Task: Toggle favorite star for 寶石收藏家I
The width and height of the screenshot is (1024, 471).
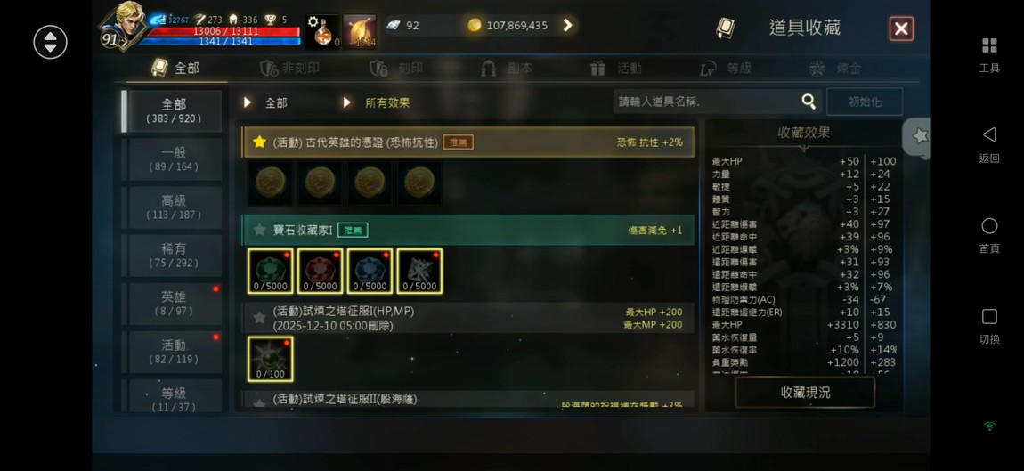Action: click(259, 230)
